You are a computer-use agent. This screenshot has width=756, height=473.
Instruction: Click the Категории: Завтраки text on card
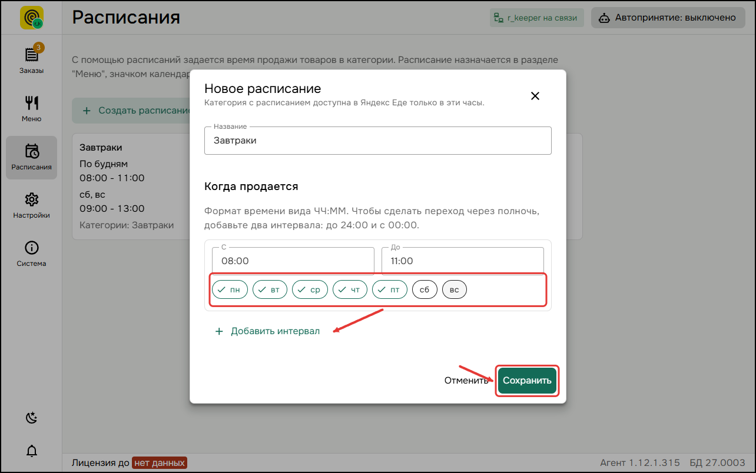127,225
